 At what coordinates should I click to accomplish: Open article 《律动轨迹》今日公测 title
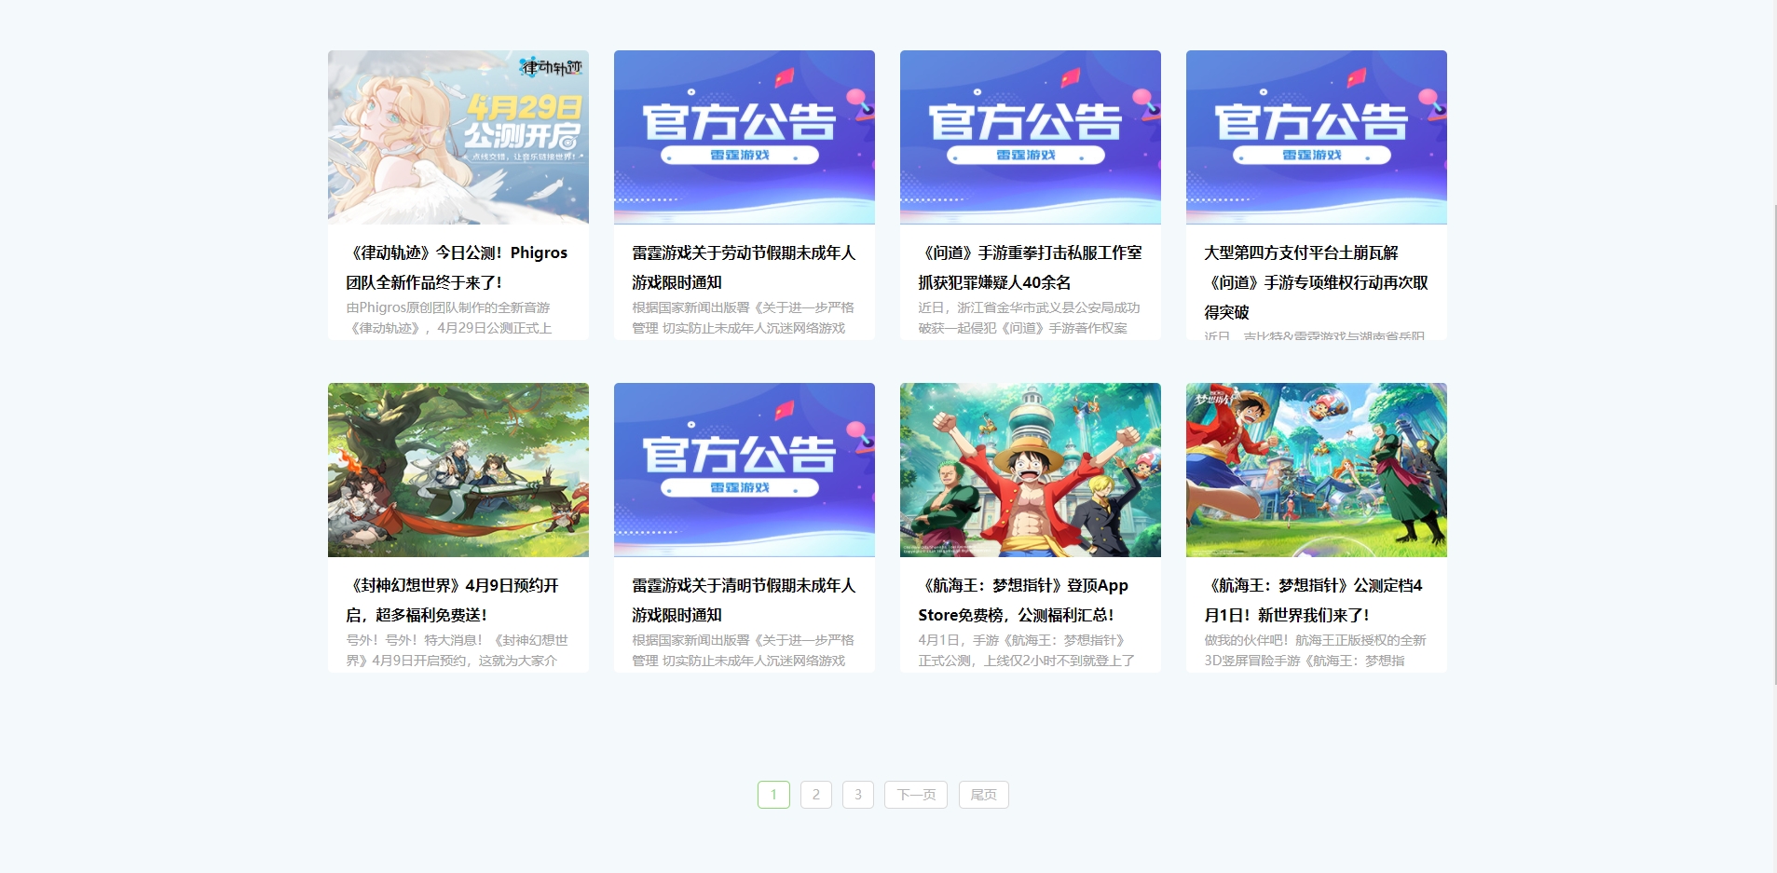[x=457, y=267]
